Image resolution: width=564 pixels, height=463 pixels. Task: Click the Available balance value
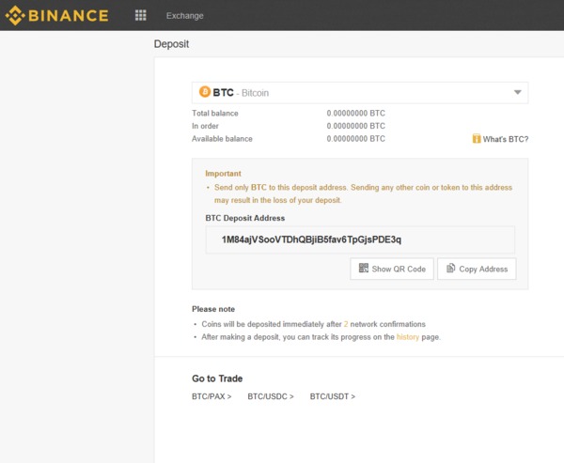pos(355,139)
